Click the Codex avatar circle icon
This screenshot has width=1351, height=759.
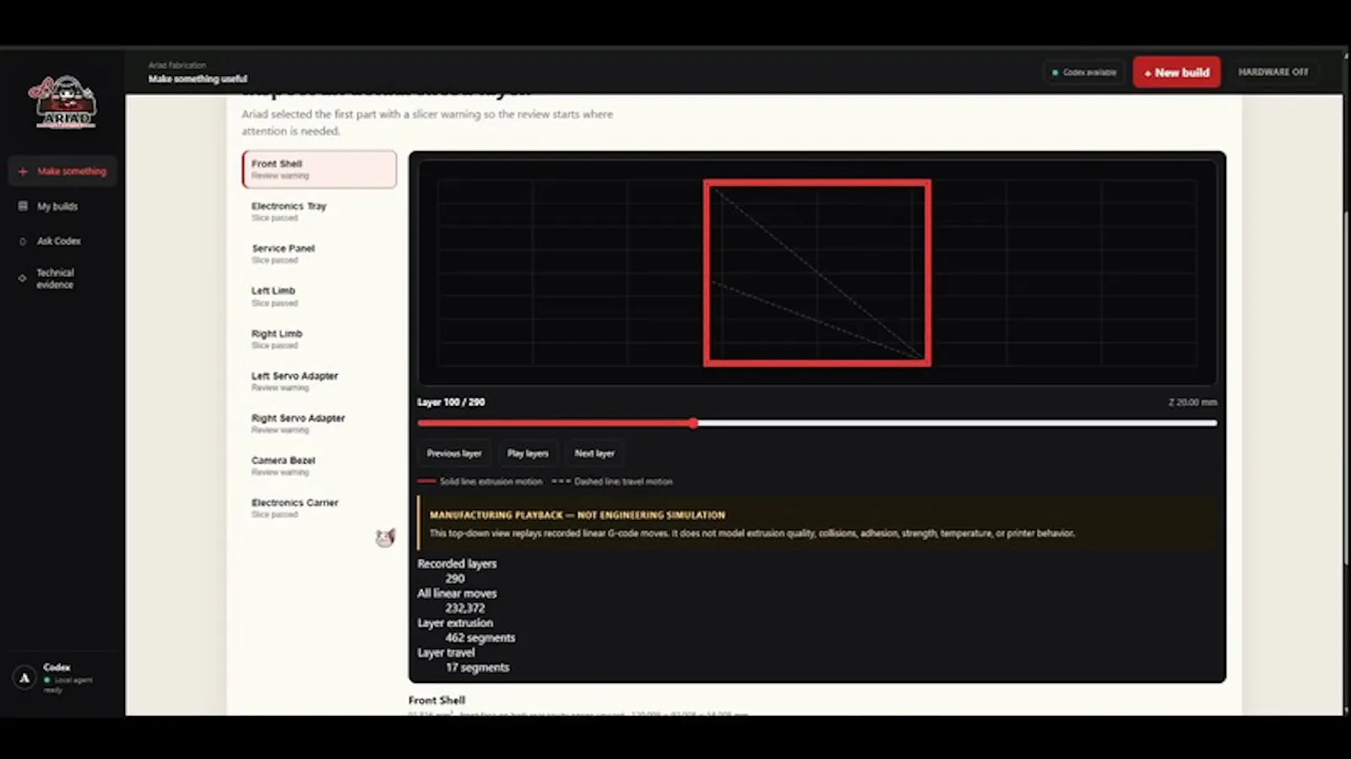[24, 678]
